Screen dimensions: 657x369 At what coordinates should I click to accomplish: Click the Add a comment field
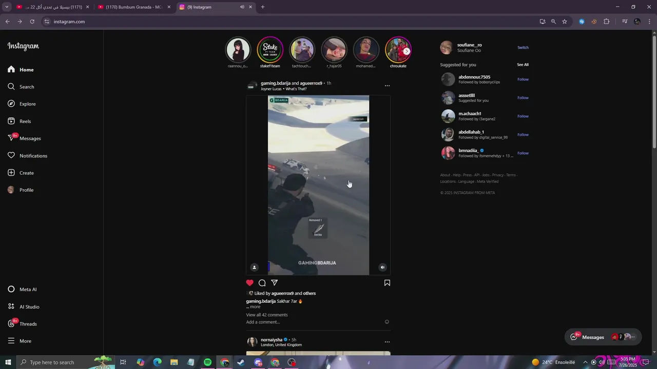tap(263, 322)
